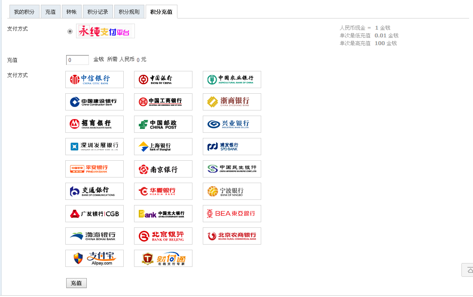Select Huaxia Bank 华夏银行
Image resolution: width=473 pixels, height=297 pixels.
coord(163,191)
